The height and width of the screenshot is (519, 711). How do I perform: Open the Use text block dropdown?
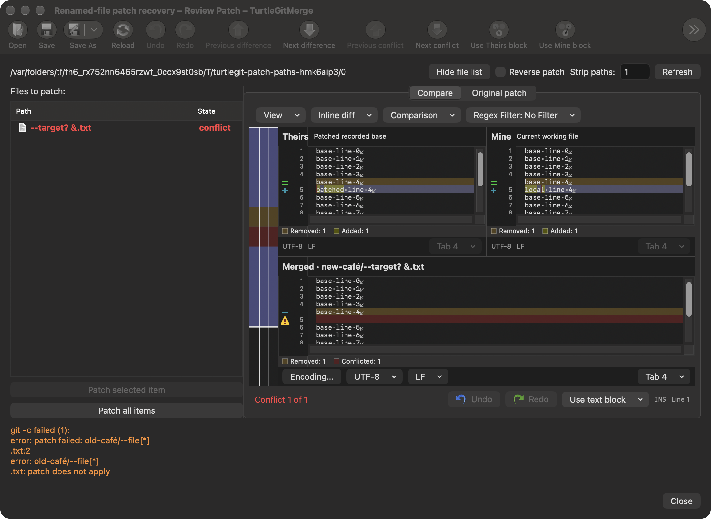(x=605, y=400)
